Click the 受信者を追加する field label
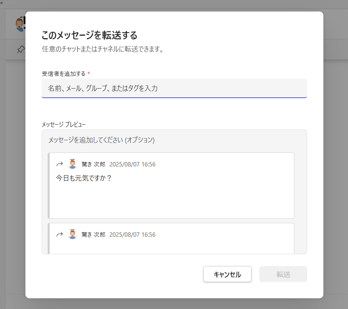 (x=64, y=73)
